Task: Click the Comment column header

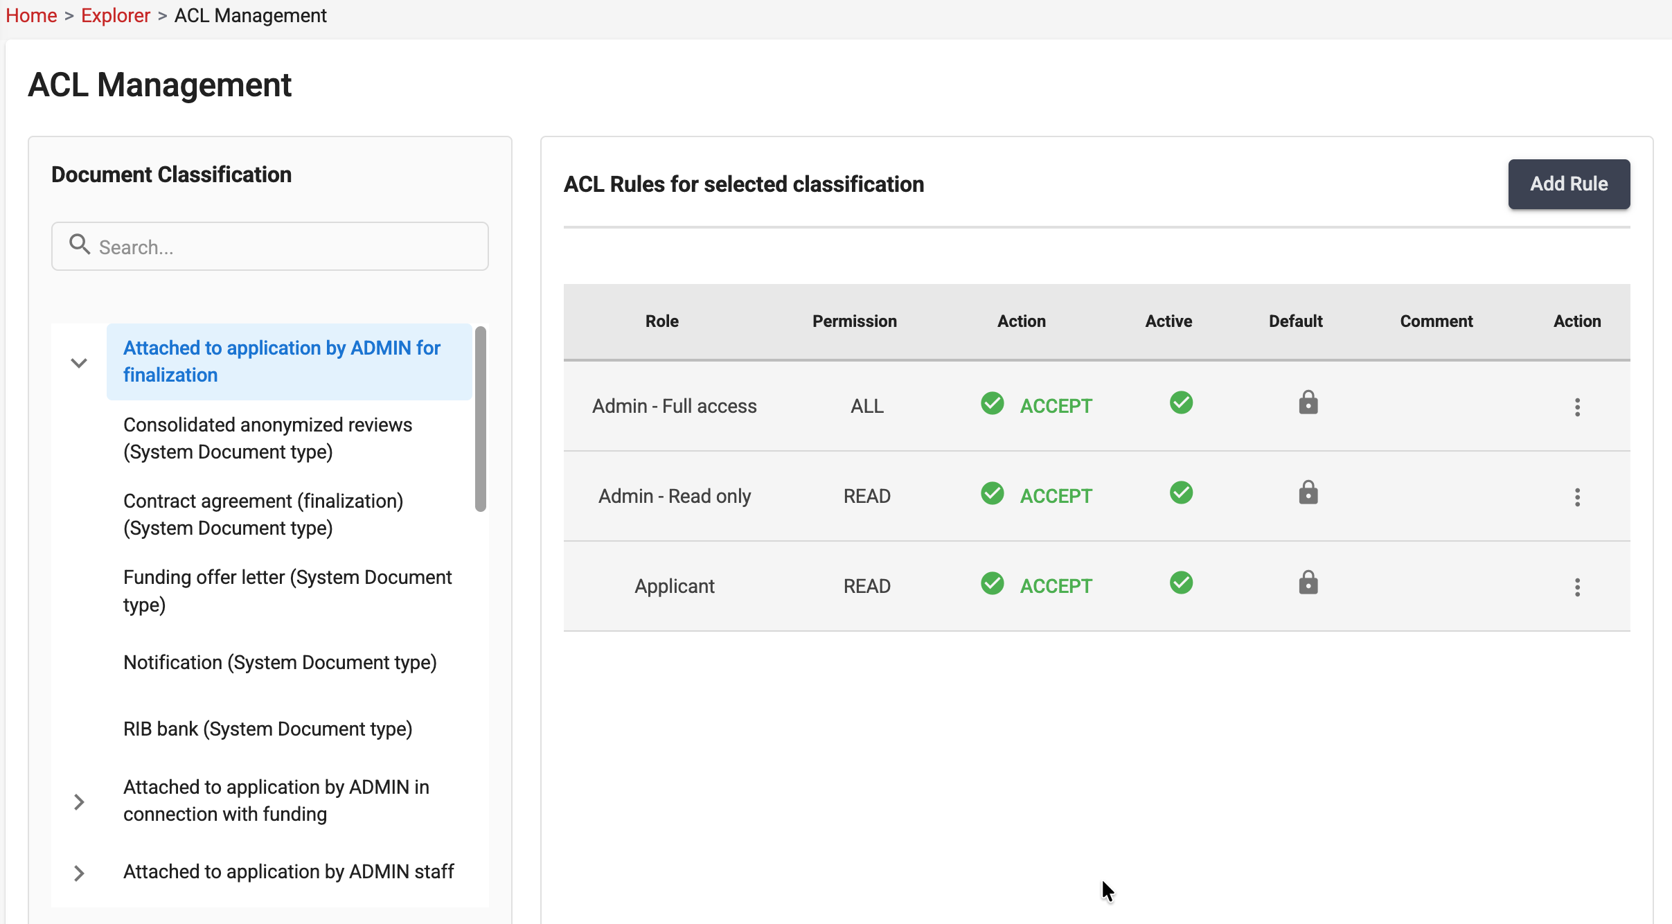Action: pyautogui.click(x=1437, y=321)
